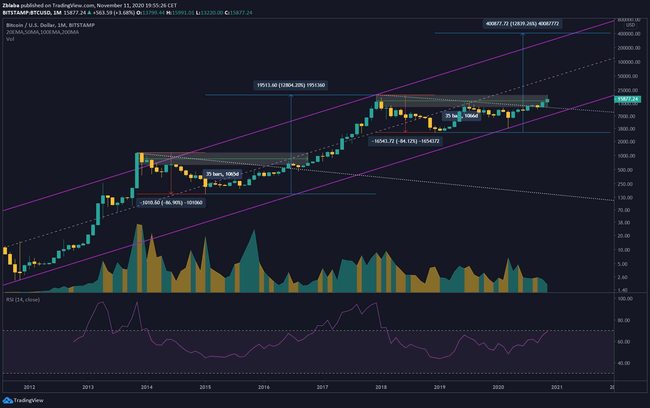Click the 2021 label on the time axis
Screen dimensions: 650x408
(x=557, y=387)
